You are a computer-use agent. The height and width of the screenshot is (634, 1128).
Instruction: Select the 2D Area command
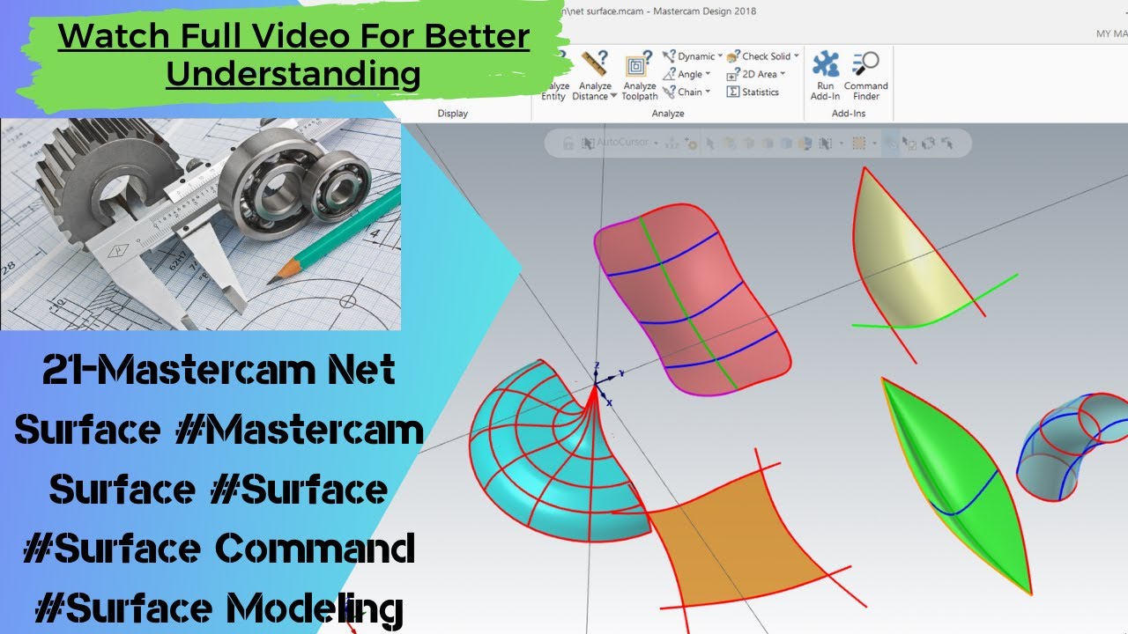point(752,74)
